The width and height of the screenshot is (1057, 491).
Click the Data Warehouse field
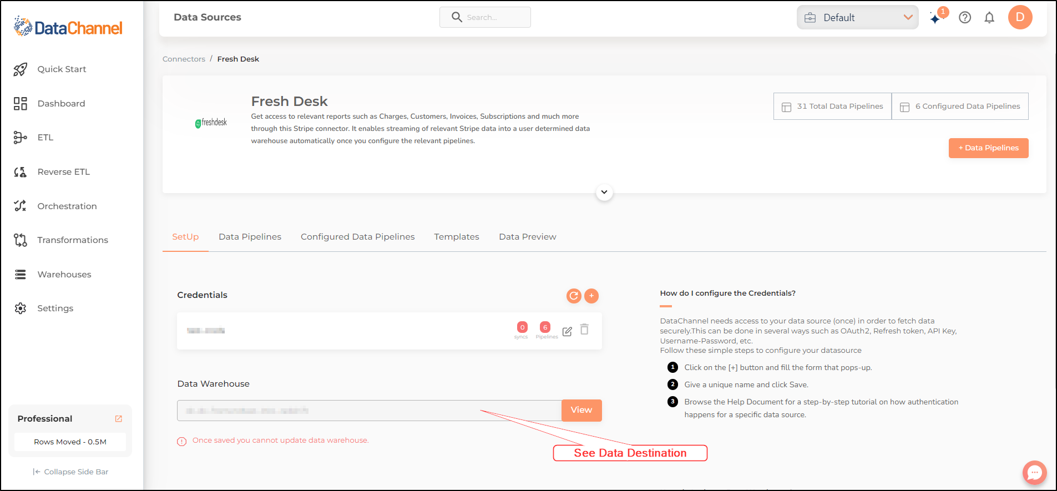coord(370,411)
